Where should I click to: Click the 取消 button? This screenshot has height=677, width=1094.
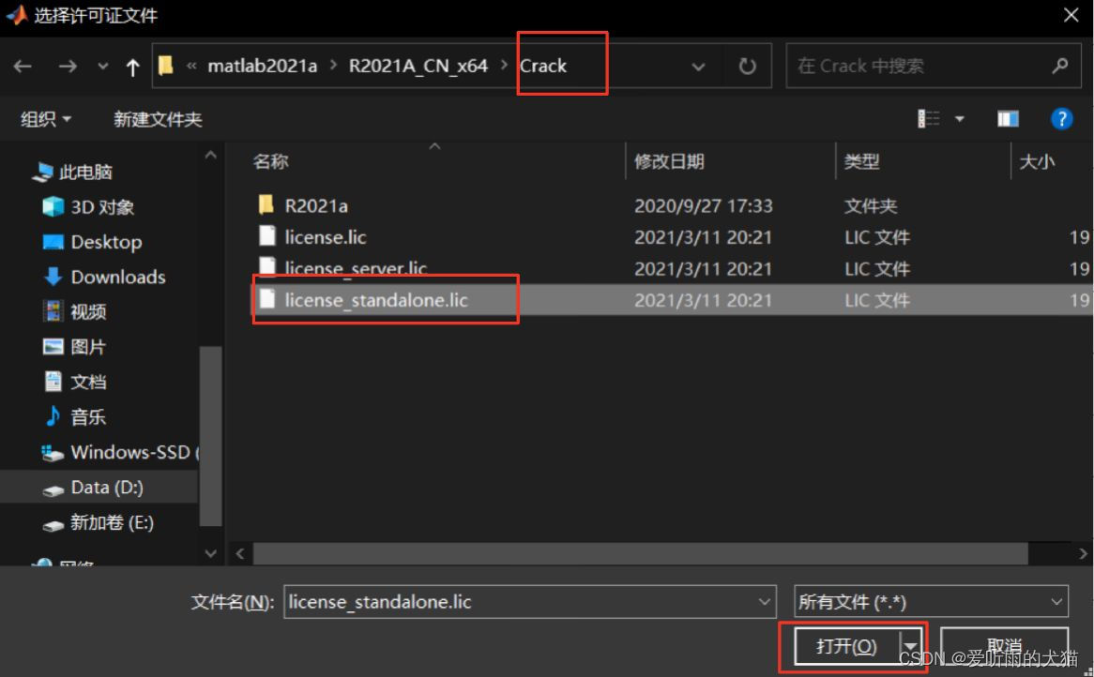pyautogui.click(x=1004, y=646)
